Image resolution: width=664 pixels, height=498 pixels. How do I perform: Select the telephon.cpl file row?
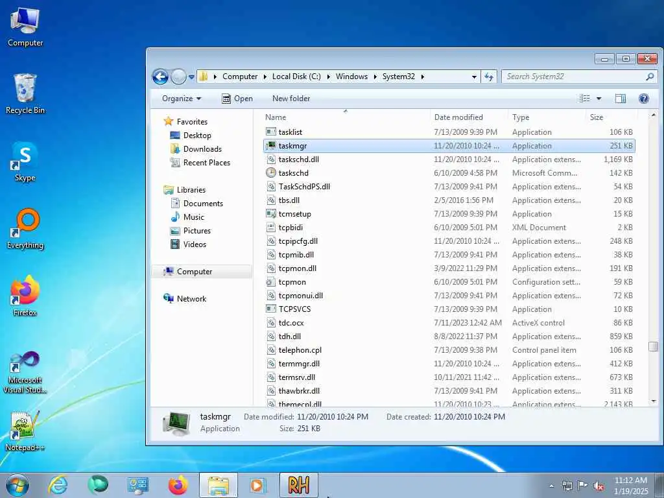pos(449,350)
